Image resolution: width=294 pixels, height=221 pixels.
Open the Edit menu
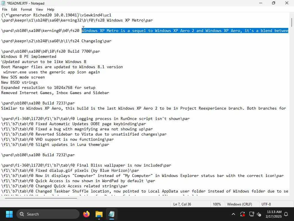pos(14,9)
